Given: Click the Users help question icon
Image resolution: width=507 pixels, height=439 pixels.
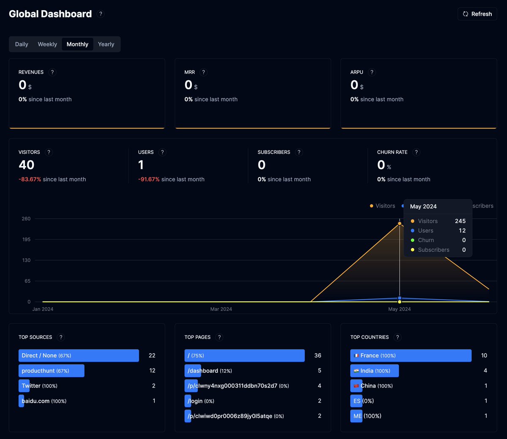Looking at the screenshot, I should [163, 152].
